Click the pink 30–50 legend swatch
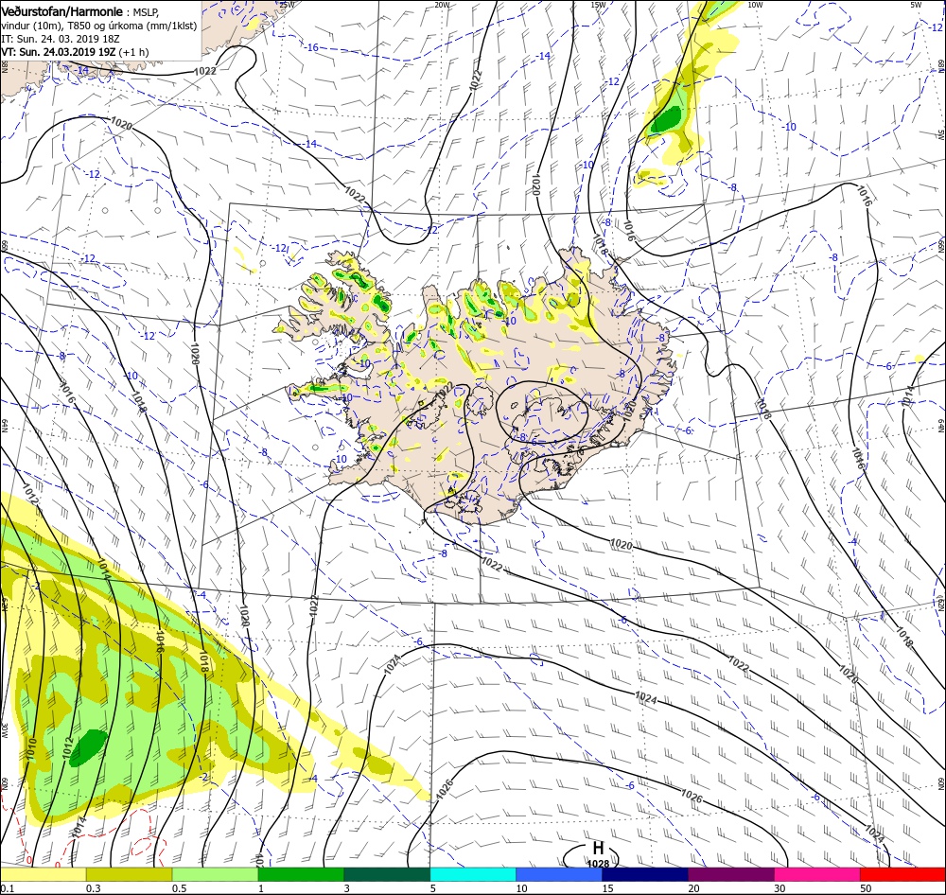 pyautogui.click(x=817, y=874)
